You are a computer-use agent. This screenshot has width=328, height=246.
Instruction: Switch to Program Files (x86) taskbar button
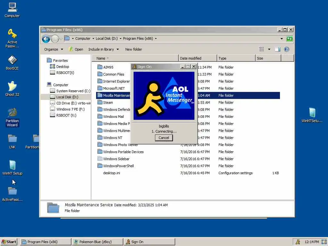(x=45, y=242)
